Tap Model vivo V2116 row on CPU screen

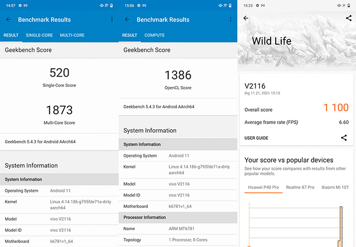click(x=60, y=219)
